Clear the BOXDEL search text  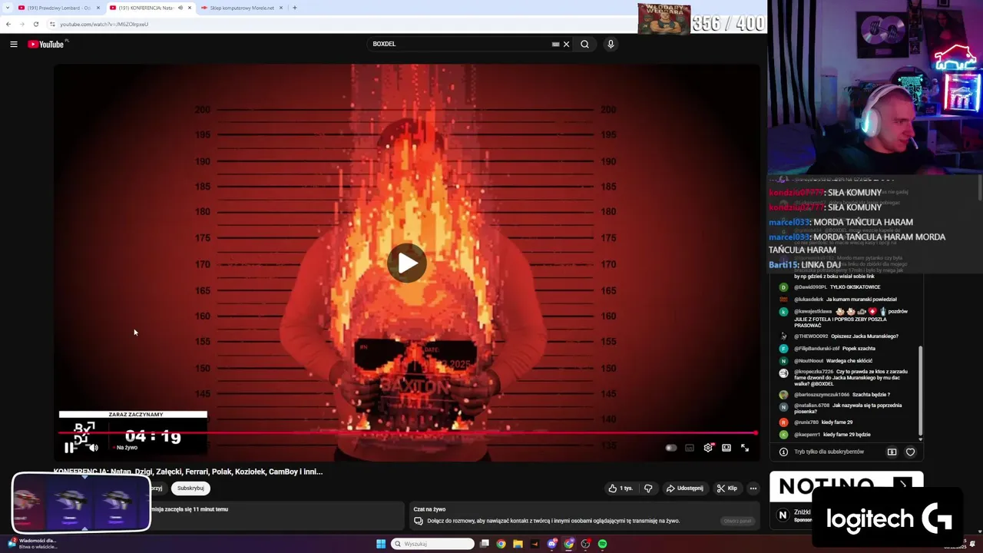pos(566,44)
